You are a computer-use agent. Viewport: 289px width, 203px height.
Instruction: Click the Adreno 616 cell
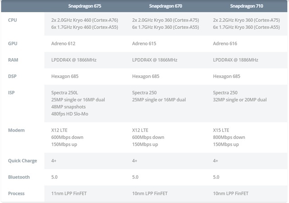[225, 44]
